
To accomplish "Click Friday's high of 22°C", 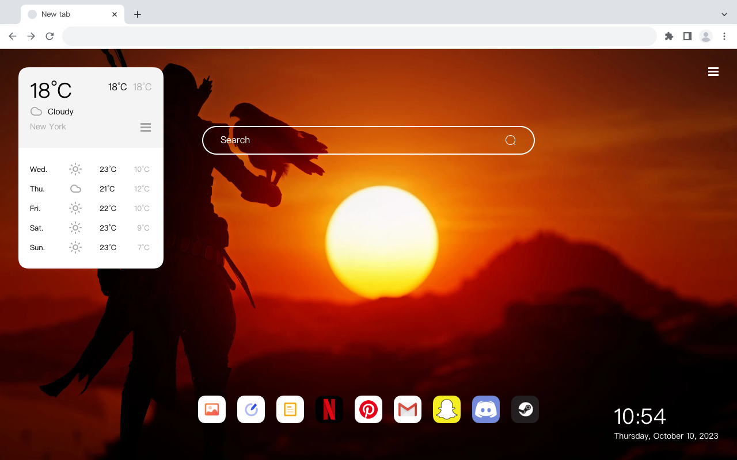I will pyautogui.click(x=108, y=208).
